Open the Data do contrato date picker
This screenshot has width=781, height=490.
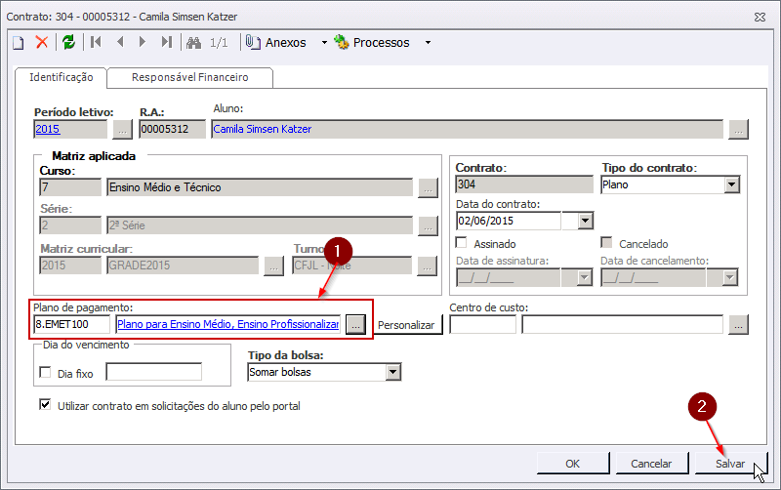[585, 220]
